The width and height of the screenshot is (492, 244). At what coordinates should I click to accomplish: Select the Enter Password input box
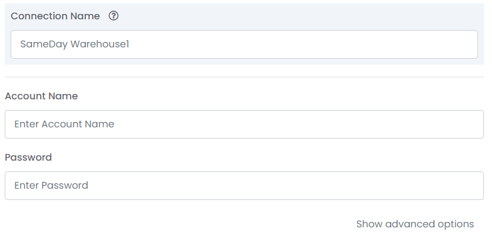tap(244, 185)
